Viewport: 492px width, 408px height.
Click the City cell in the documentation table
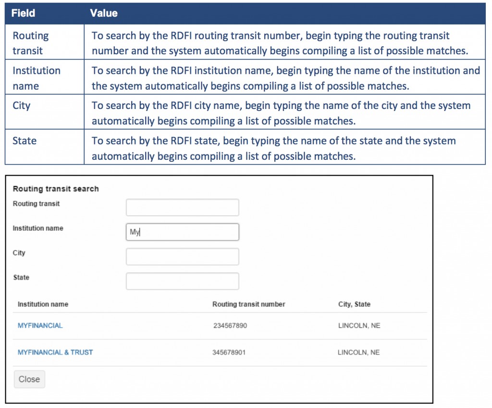tap(45, 112)
